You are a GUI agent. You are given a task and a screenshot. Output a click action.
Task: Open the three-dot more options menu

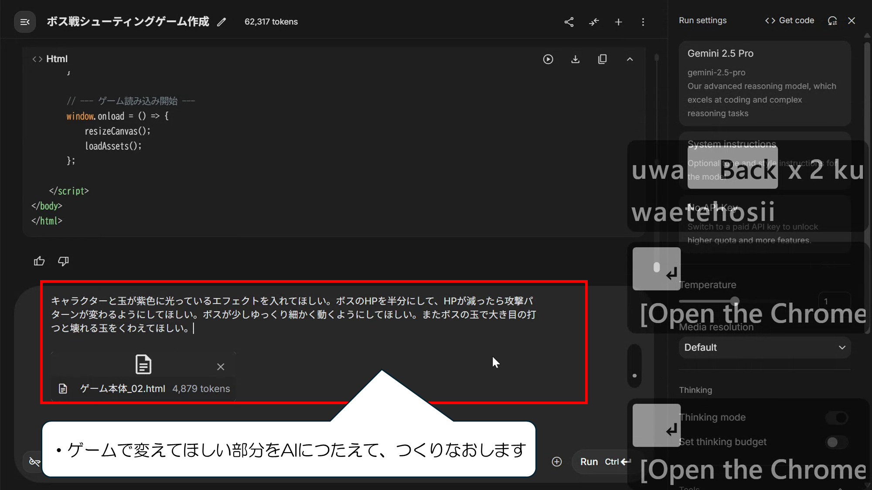coord(643,22)
